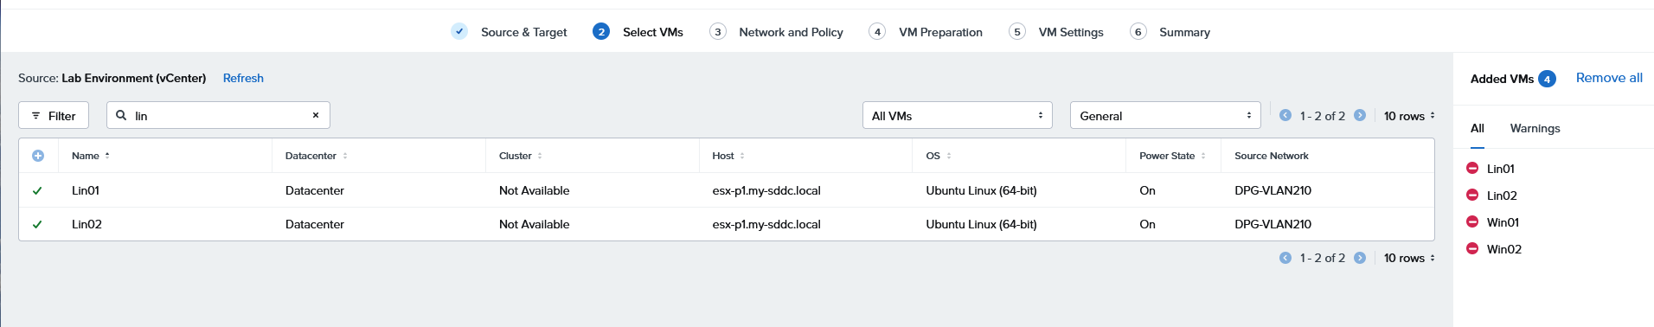
Task: Go to next page using top pager arrow
Action: [x=1360, y=115]
